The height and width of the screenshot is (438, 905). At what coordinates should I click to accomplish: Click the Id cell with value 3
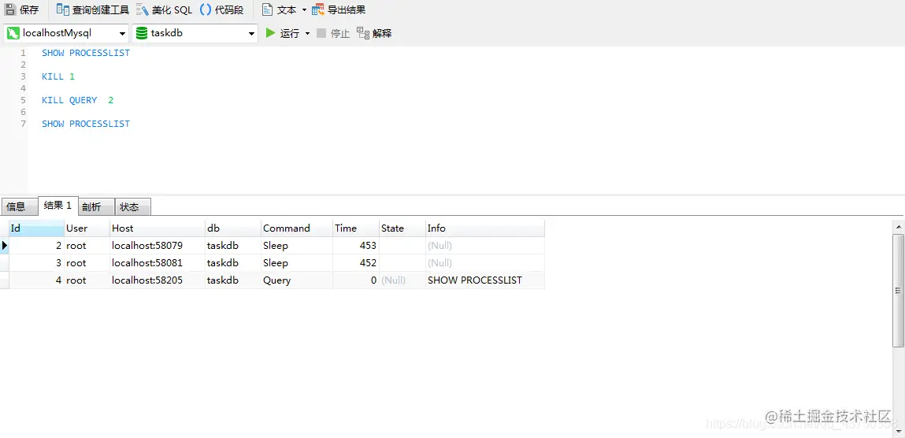[x=36, y=262]
